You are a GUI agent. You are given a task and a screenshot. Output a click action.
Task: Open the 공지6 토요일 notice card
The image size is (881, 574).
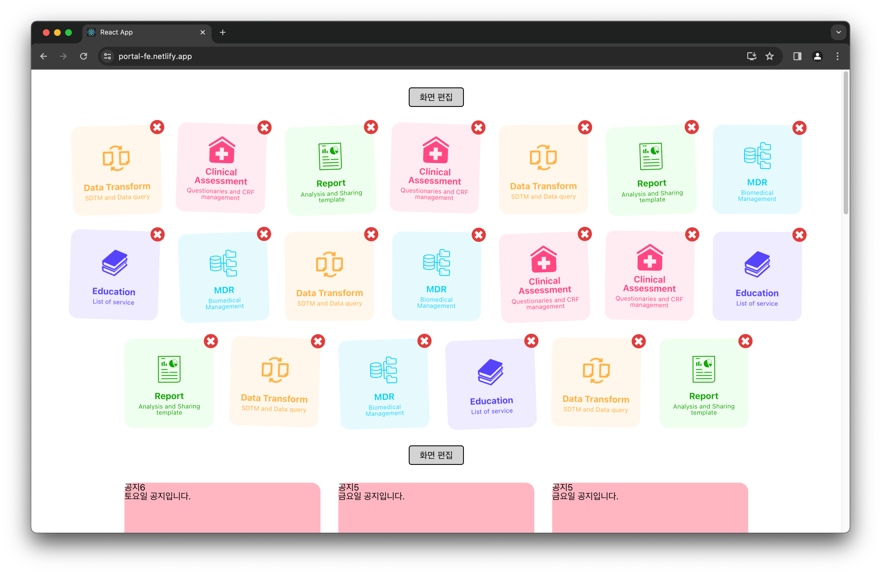click(x=222, y=507)
